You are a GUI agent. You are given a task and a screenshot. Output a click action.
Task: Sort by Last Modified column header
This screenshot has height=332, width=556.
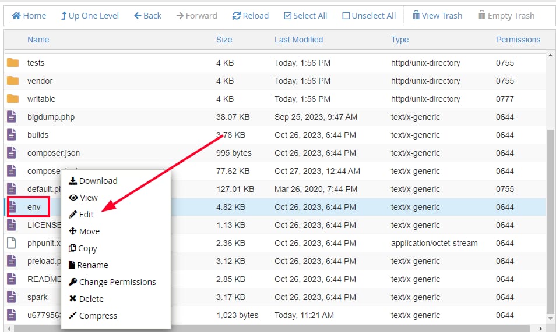[298, 40]
